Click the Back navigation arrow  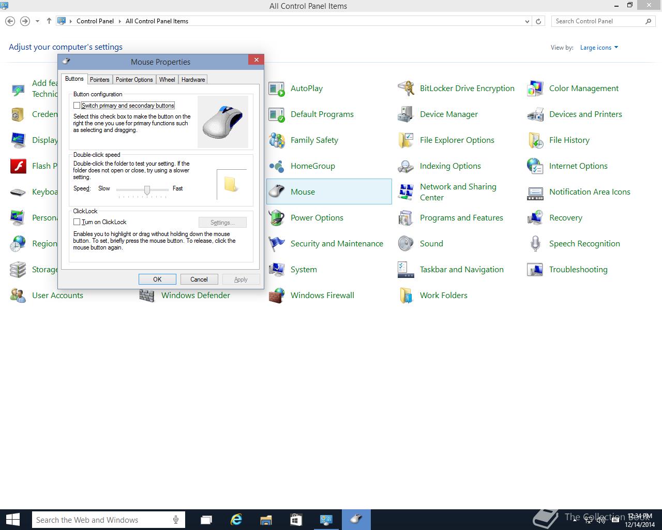(10, 21)
